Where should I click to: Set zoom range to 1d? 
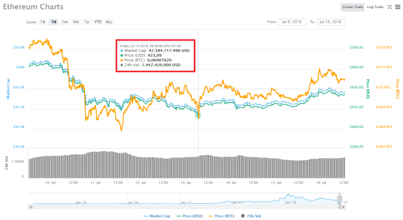coord(42,22)
